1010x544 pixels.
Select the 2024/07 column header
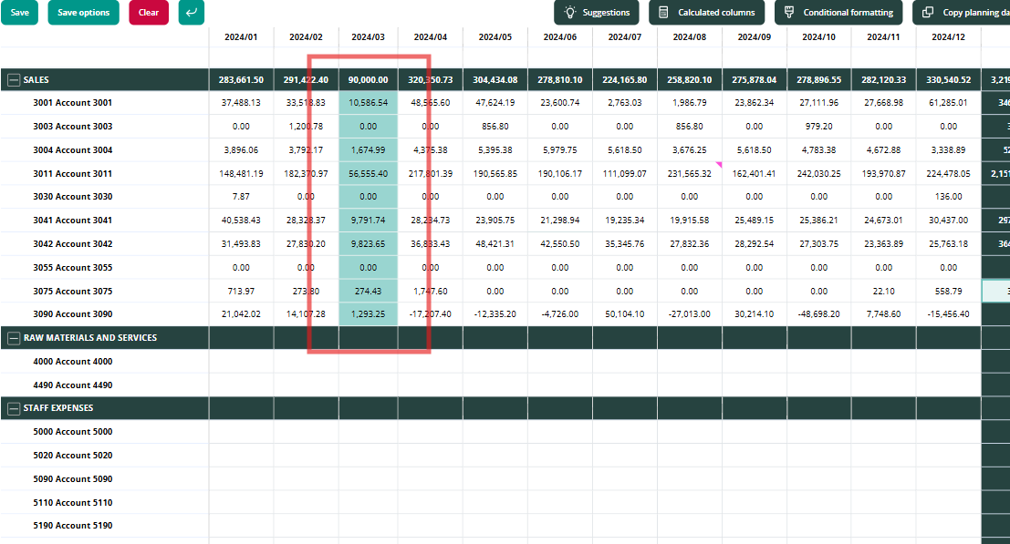[625, 37]
